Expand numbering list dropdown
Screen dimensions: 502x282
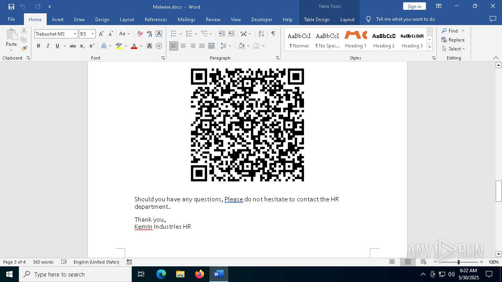[x=196, y=34]
